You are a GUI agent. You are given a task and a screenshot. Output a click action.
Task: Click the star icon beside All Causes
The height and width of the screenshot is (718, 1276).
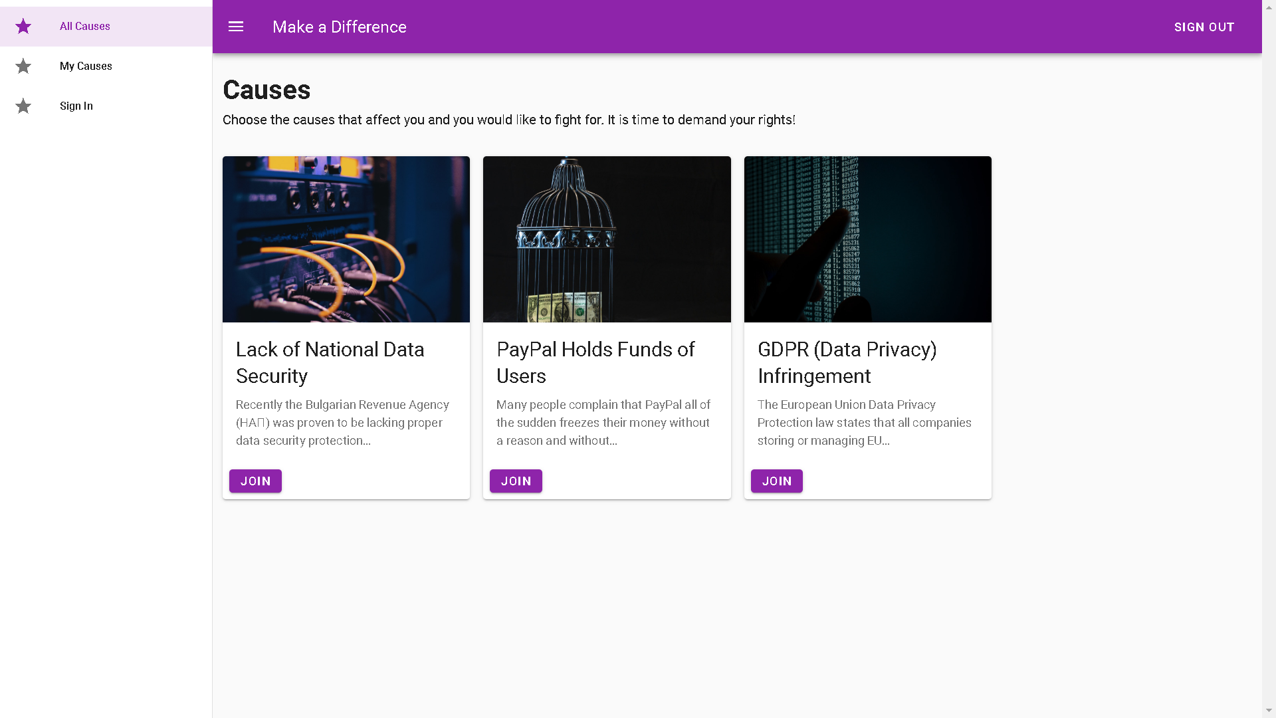[x=23, y=27]
